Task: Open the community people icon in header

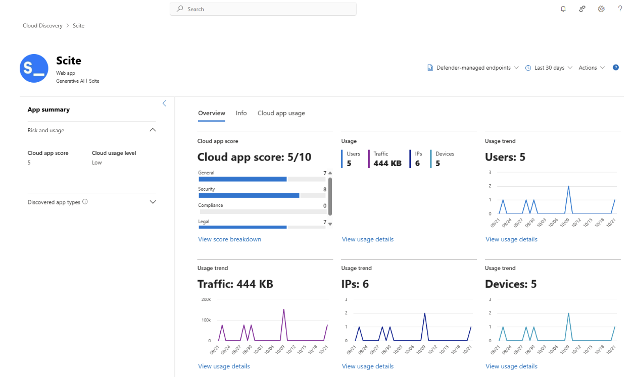Action: click(582, 9)
